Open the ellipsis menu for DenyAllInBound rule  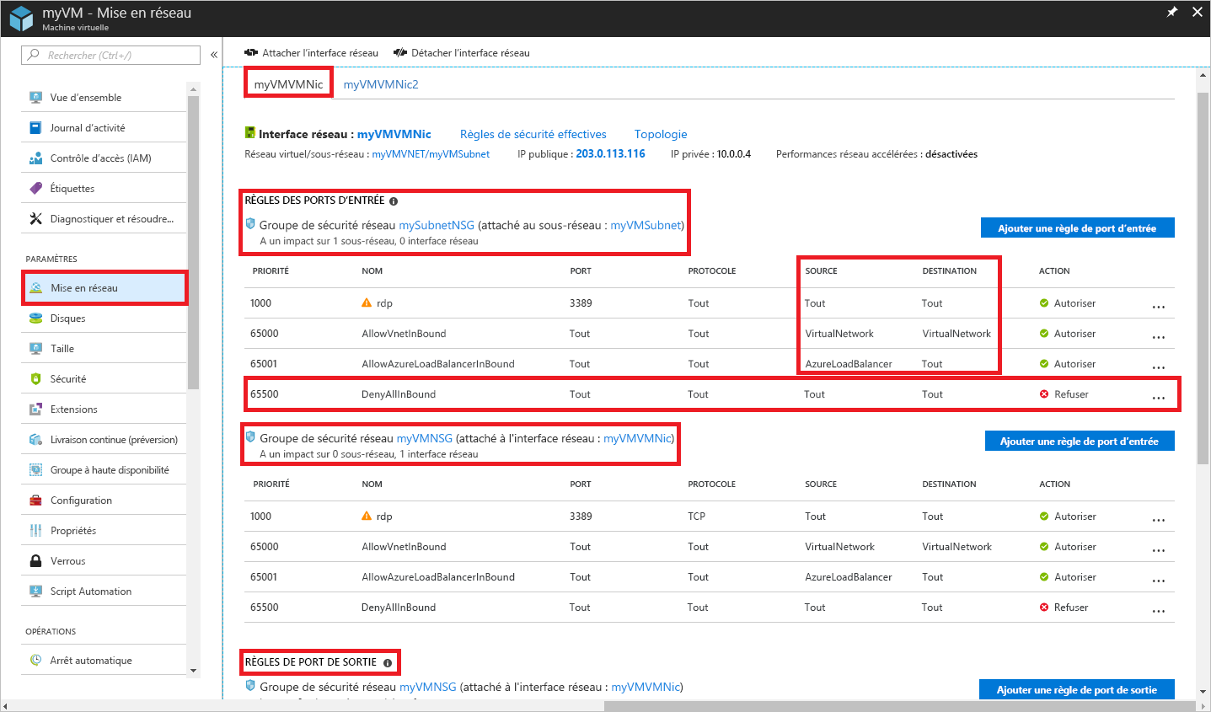(1159, 395)
